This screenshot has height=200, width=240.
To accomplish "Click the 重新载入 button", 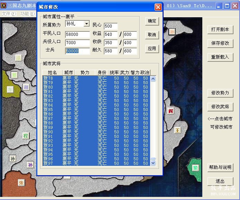I will tap(220, 57).
